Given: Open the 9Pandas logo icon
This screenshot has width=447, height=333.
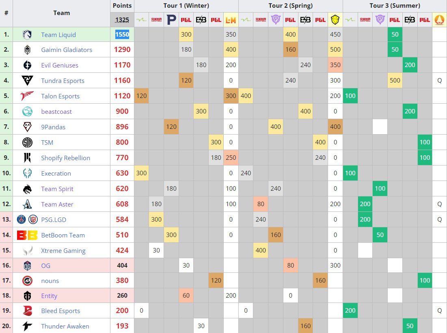Looking at the screenshot, I should pyautogui.click(x=27, y=127).
